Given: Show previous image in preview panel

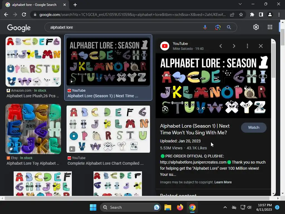Looking at the screenshot, I should pos(221,46).
